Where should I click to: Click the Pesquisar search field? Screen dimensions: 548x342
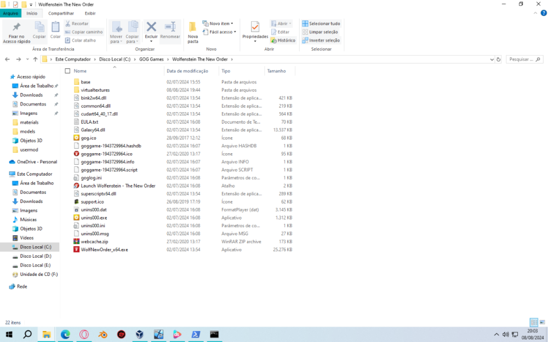pyautogui.click(x=521, y=59)
